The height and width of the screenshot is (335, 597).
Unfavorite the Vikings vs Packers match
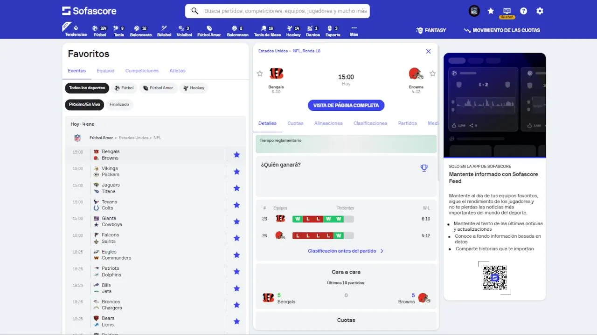tap(236, 172)
